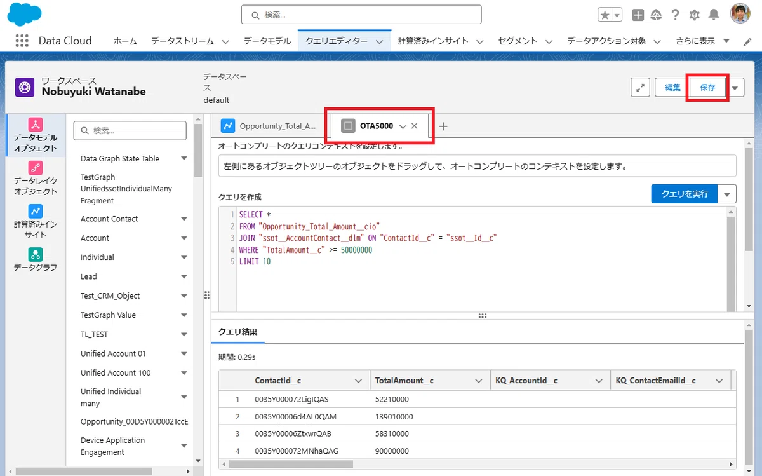This screenshot has width=762, height=476.
Task: Click the horizontal splitter grip below editor
Action: pyautogui.click(x=482, y=316)
